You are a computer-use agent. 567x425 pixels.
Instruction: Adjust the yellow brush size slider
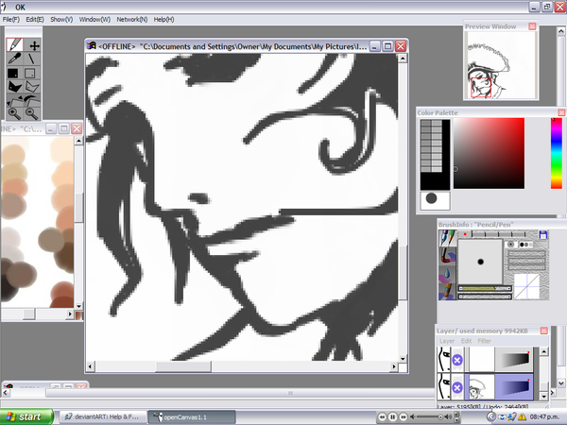coord(485,289)
